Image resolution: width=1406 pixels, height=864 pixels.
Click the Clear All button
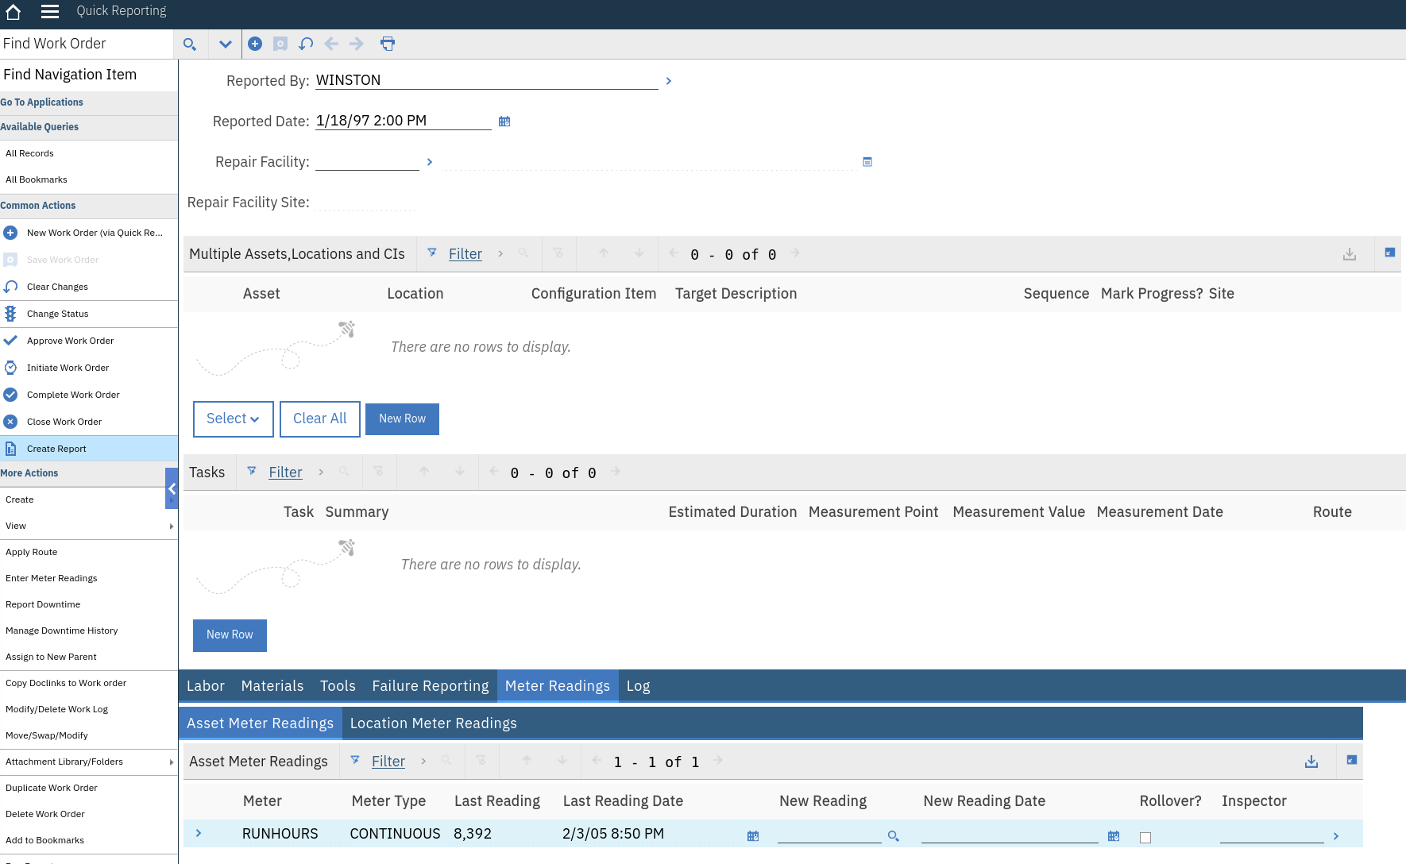[319, 418]
